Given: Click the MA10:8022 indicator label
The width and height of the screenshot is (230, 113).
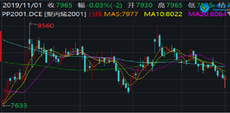Looking at the screenshot, I should 163,14.
